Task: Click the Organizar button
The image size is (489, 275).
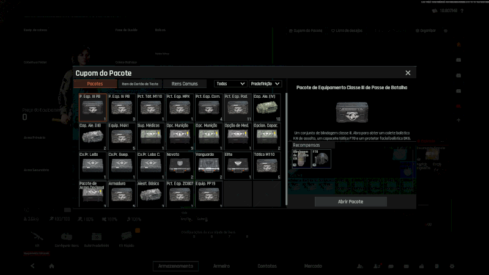Action: (425, 31)
